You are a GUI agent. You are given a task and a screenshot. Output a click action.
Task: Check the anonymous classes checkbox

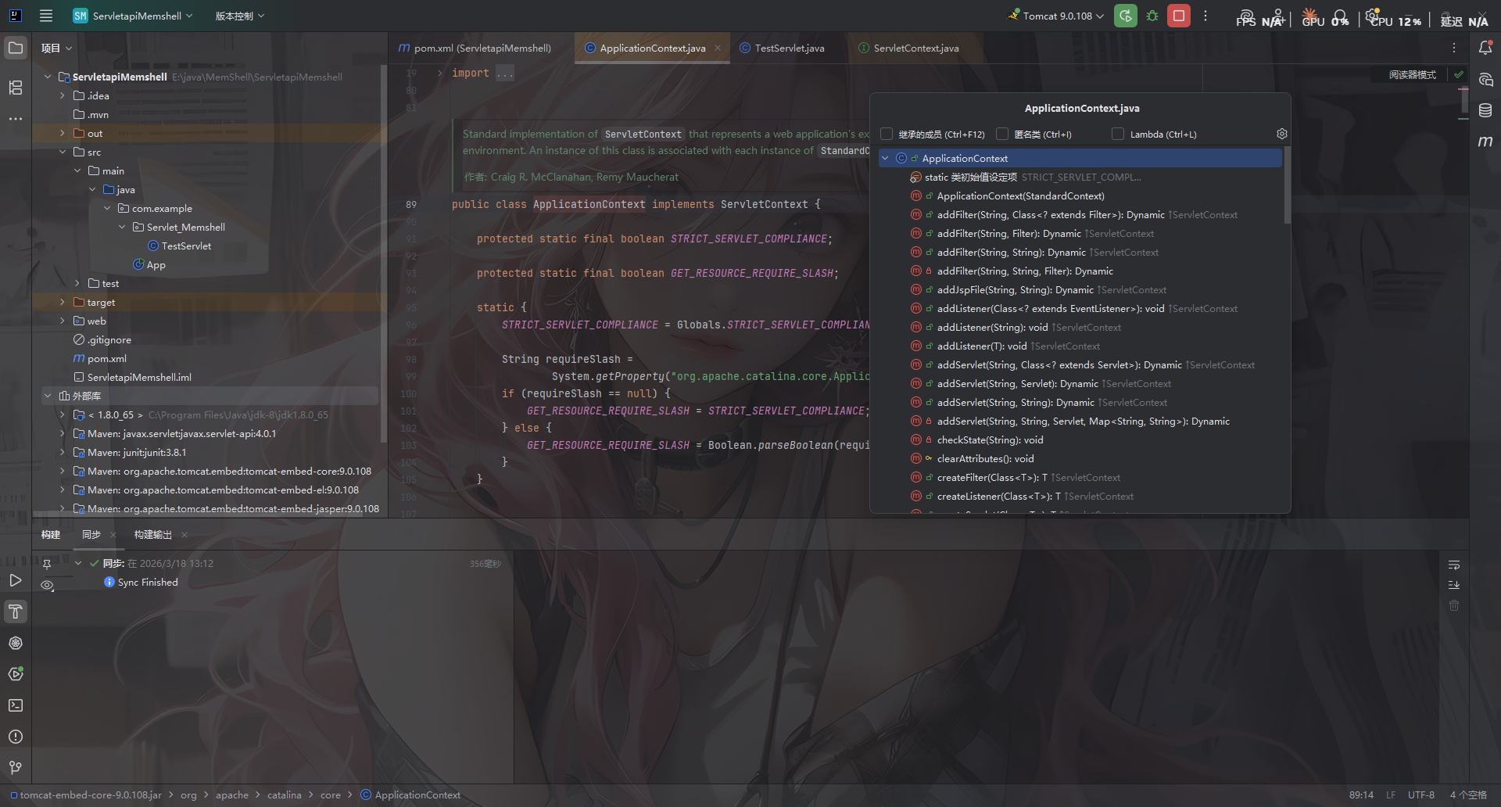[1002, 134]
